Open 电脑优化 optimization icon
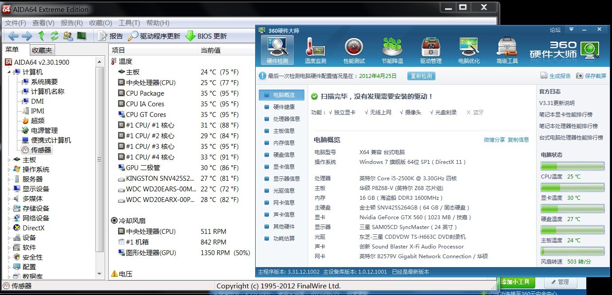Viewport: 612px width, 295px height. pyautogui.click(x=469, y=50)
